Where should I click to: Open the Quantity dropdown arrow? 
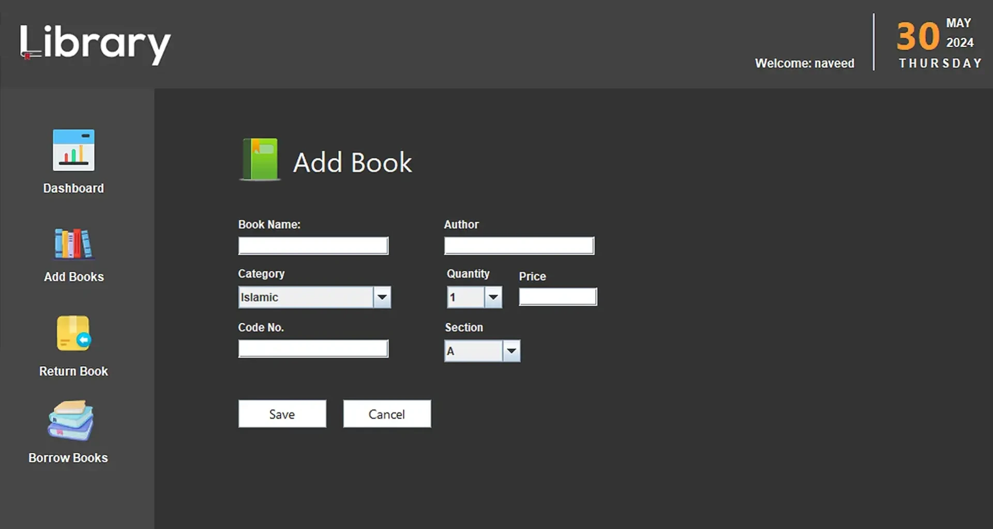(493, 297)
